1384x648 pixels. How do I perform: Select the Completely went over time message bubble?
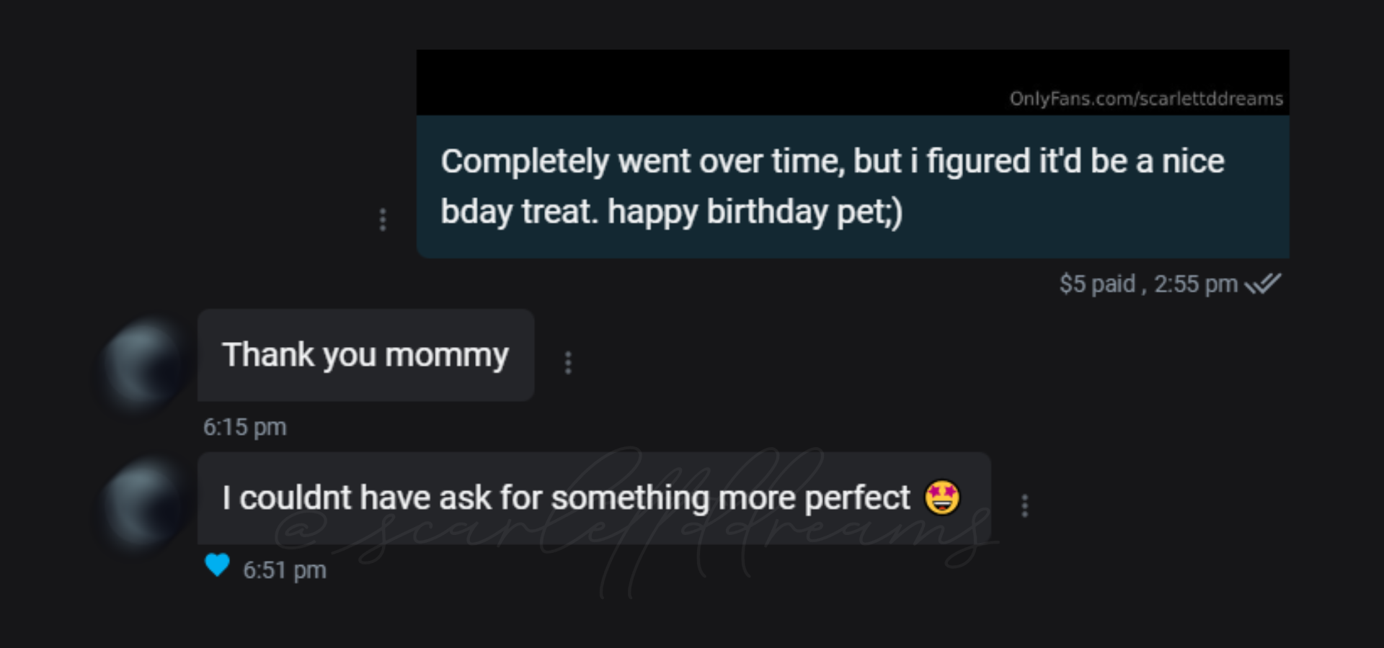(853, 186)
